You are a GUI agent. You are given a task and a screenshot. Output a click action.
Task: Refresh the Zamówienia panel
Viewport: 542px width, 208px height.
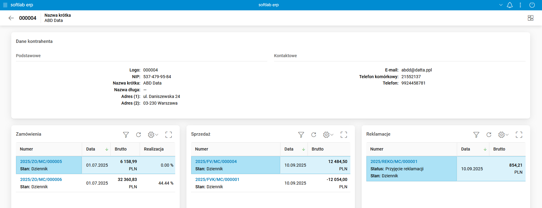[138, 135]
